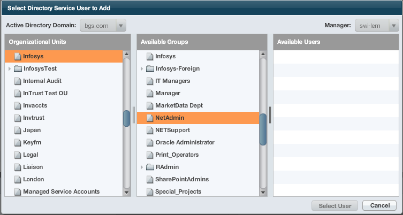Open the Manager swi-lem dropdown
Screen dimensions: 403x215
(377, 26)
